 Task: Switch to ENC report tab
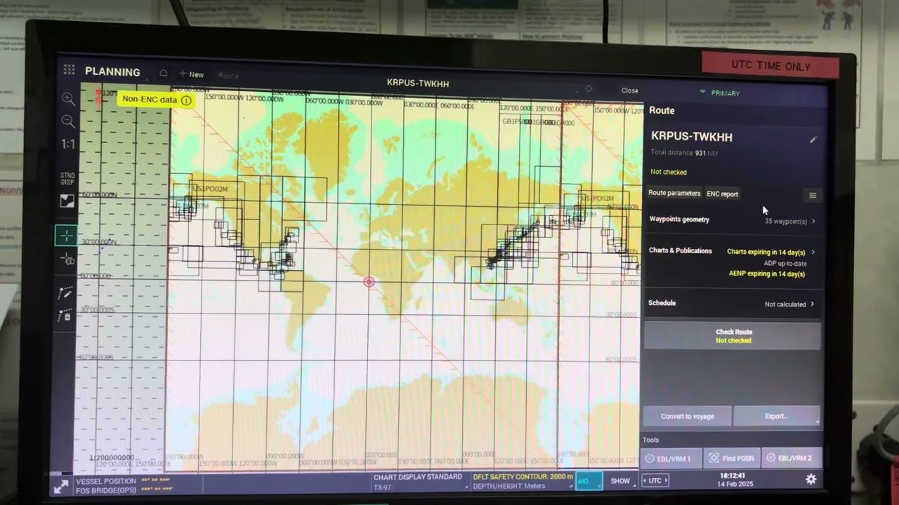[x=722, y=194]
